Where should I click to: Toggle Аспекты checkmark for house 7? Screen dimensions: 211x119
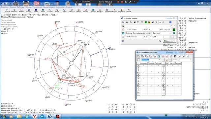click(x=151, y=79)
